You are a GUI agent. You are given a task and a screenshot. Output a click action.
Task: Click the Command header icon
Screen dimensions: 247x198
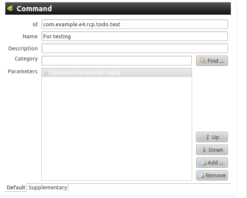(10, 9)
